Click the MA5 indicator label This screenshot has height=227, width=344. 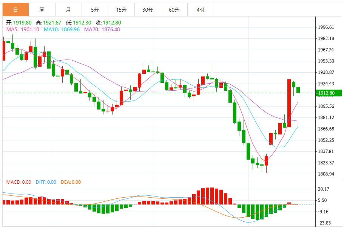tap(23, 29)
